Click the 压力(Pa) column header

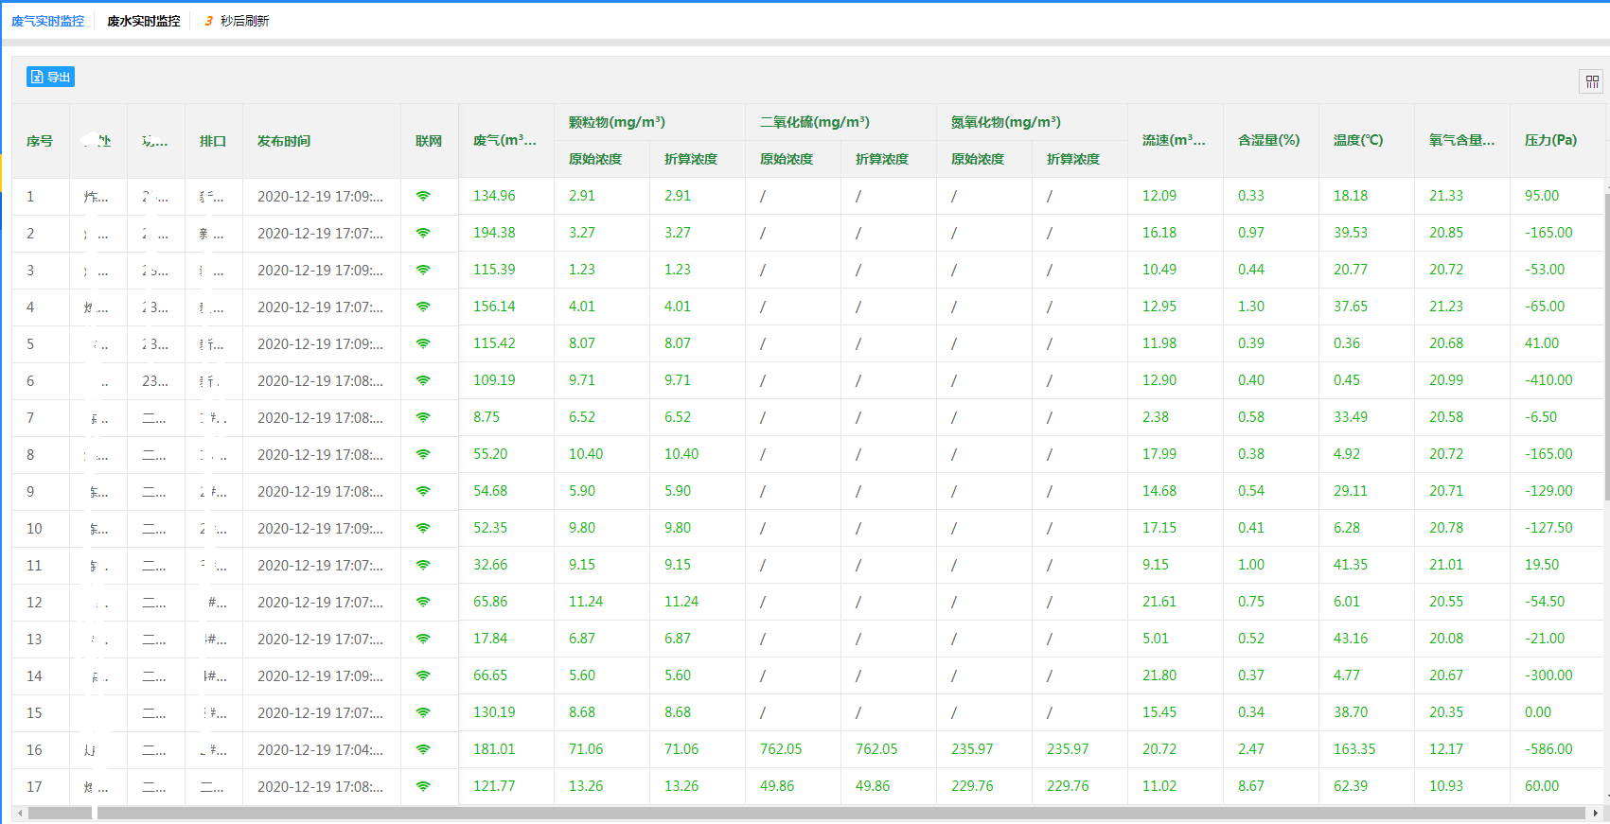pos(1549,140)
